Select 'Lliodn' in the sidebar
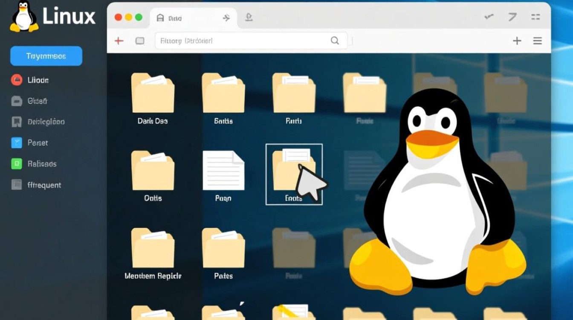 38,80
